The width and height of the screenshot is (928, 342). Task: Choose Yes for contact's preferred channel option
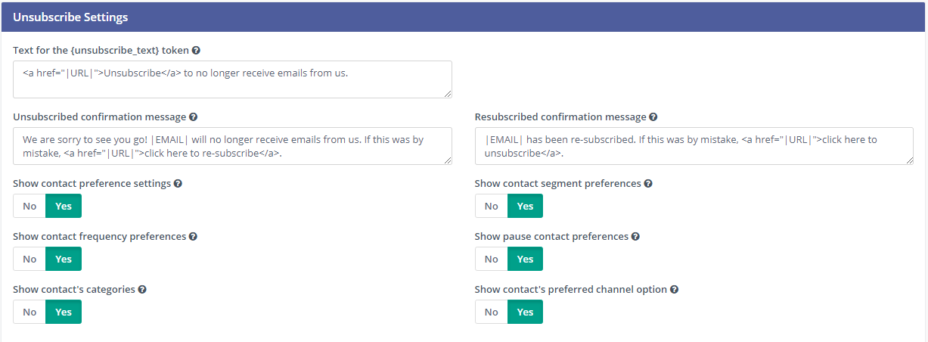[525, 312]
